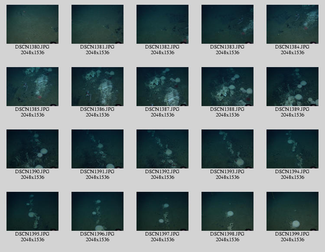Select the DSCN1392.JPG thumbnail image
This screenshot has height=252, width=325.
pos(162,149)
